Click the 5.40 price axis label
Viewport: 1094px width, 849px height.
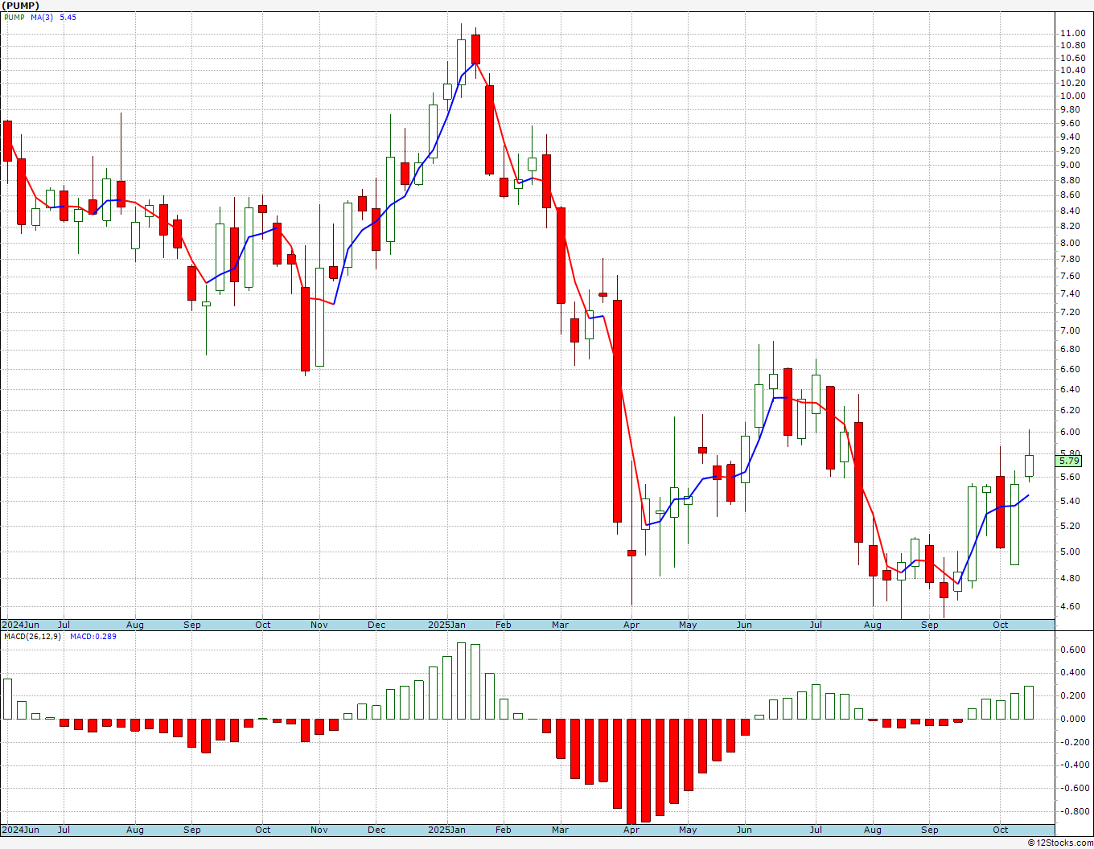[1070, 501]
